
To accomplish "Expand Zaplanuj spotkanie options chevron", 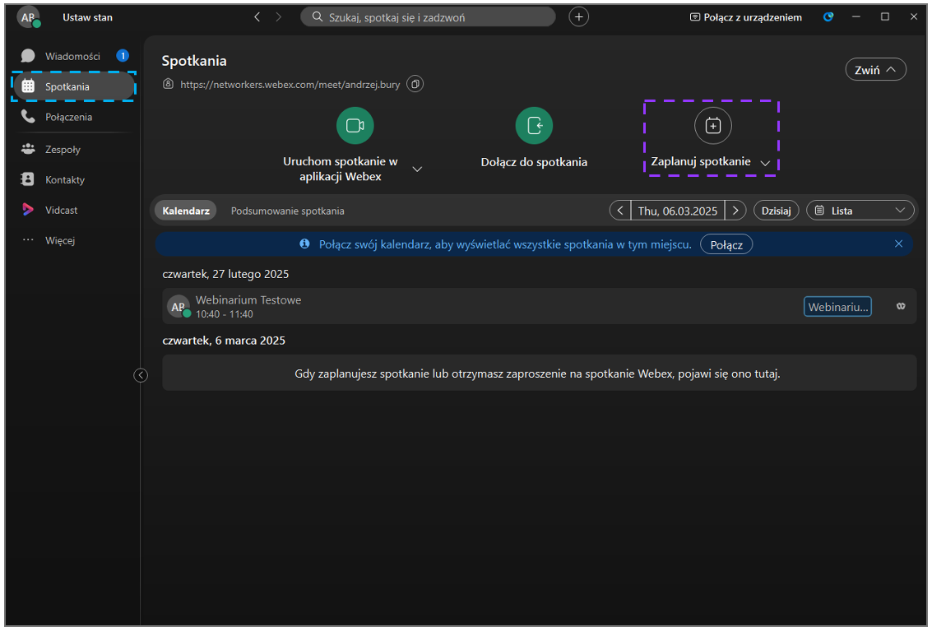I will point(765,163).
